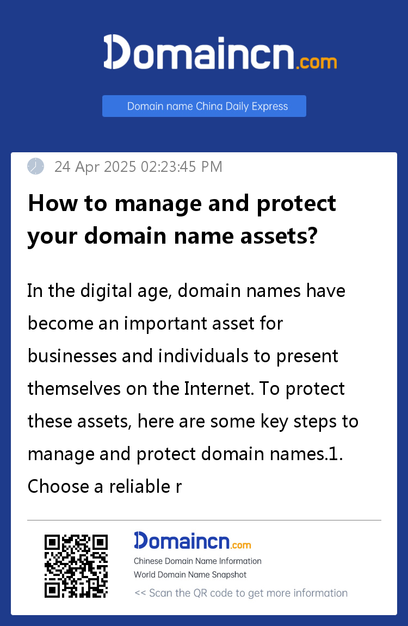Click the orange .com part of header logo
The height and width of the screenshot is (626, 408).
coord(317,63)
